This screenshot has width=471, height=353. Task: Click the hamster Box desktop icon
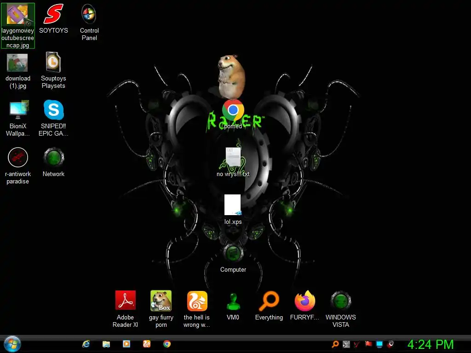(161, 309)
